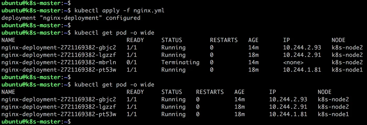Click the '<none>' IP value
Viewport: 367px width, 125px height.
(293, 62)
